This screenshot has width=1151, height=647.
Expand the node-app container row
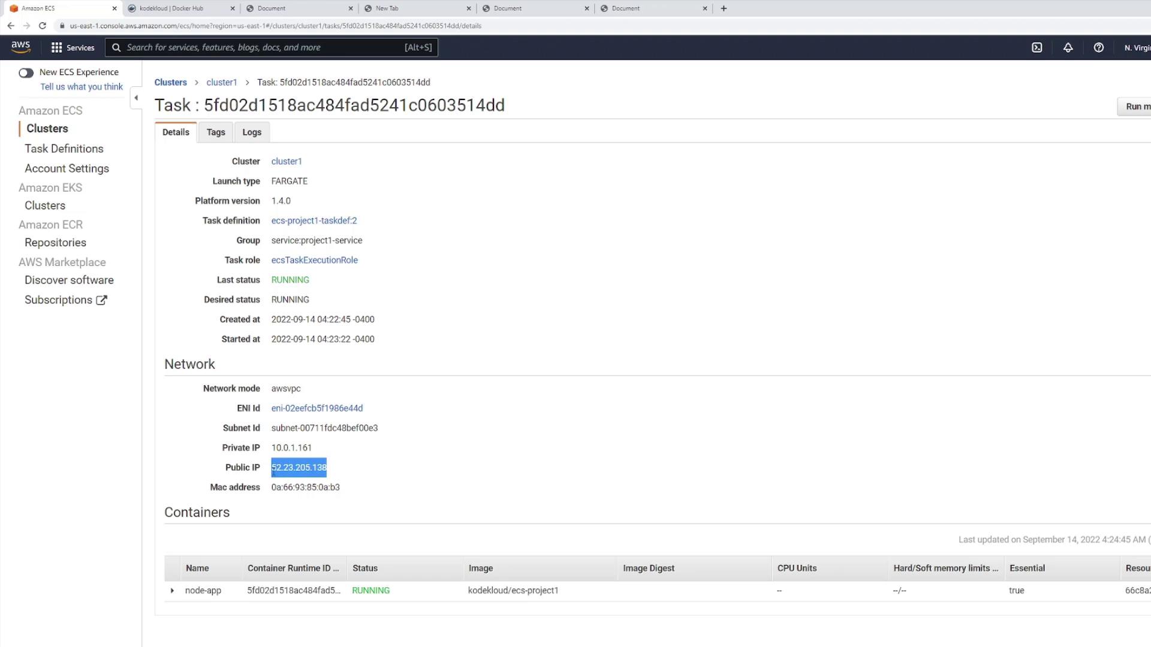coord(172,591)
